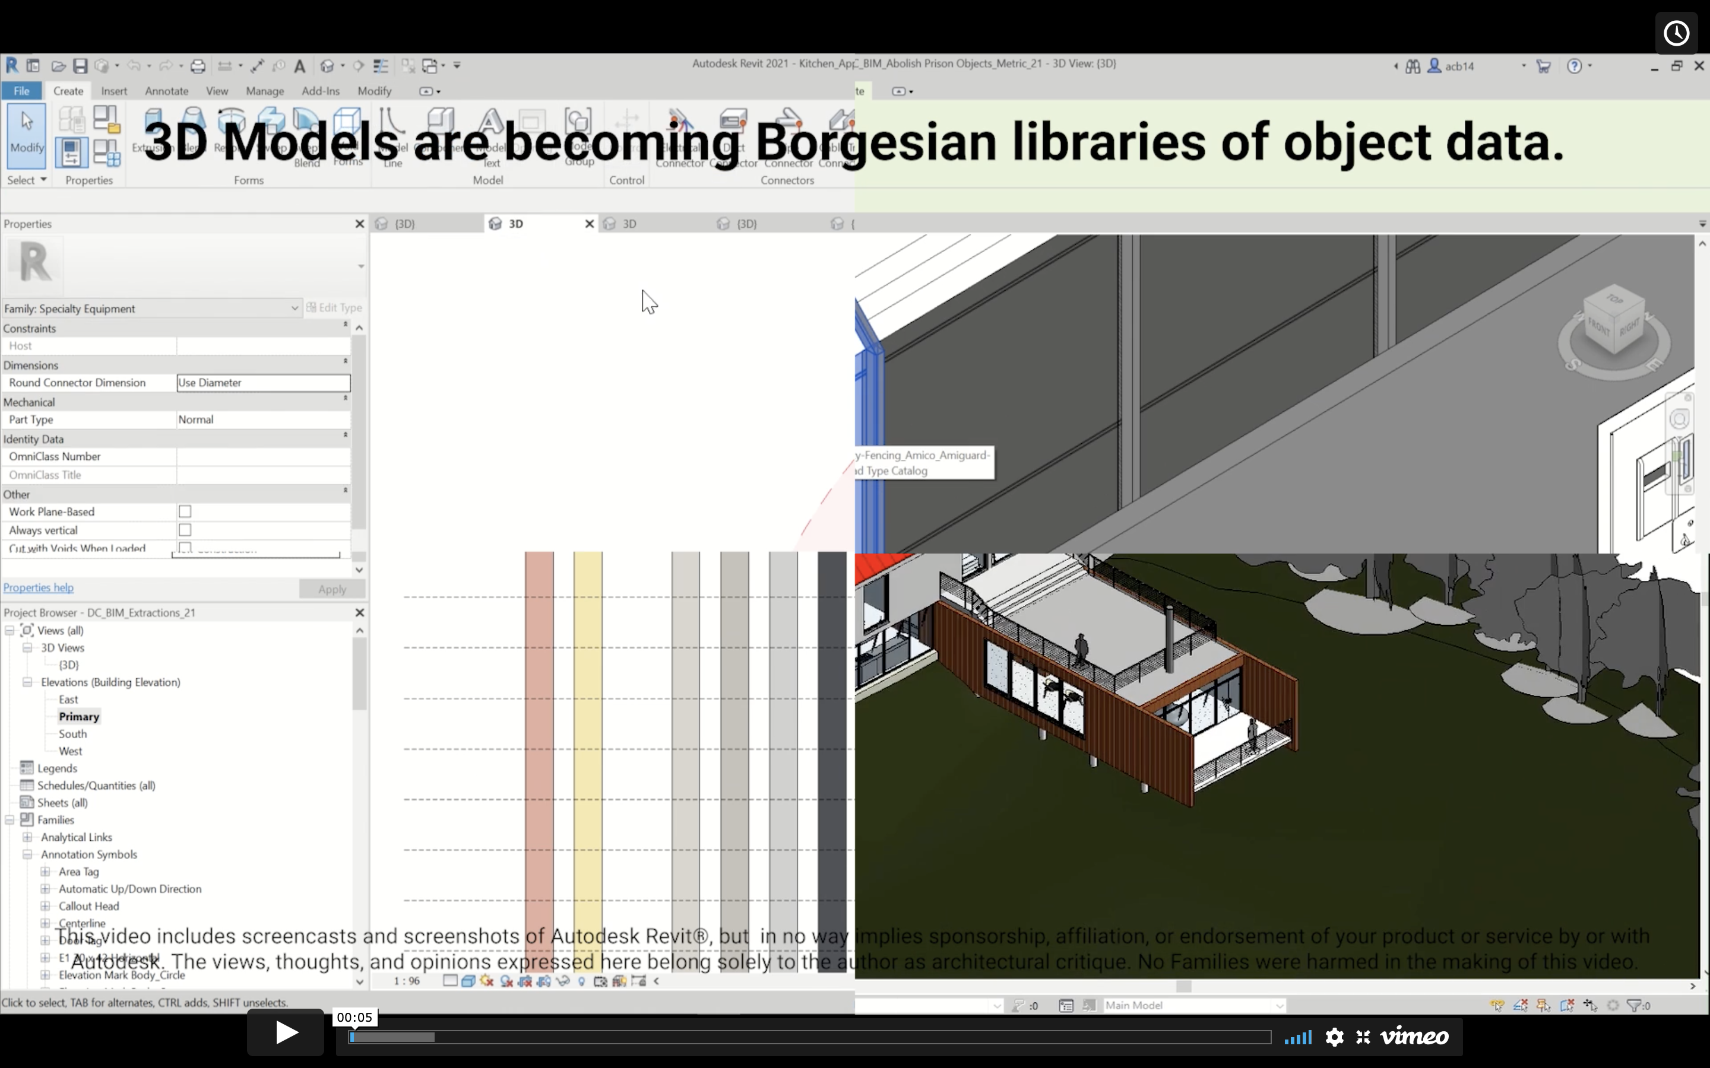Click the binoculars search icon in title bar

1413,66
